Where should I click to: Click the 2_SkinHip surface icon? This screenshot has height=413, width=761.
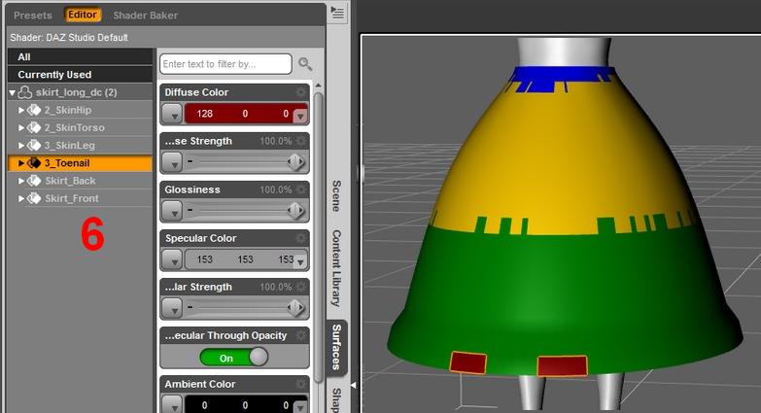click(x=33, y=110)
